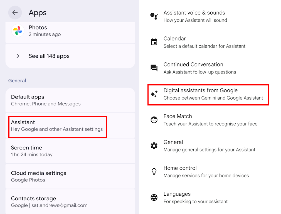The height and width of the screenshot is (214, 281).
Task: Tap the Assistant voice & sounds icon
Action: tap(154, 16)
